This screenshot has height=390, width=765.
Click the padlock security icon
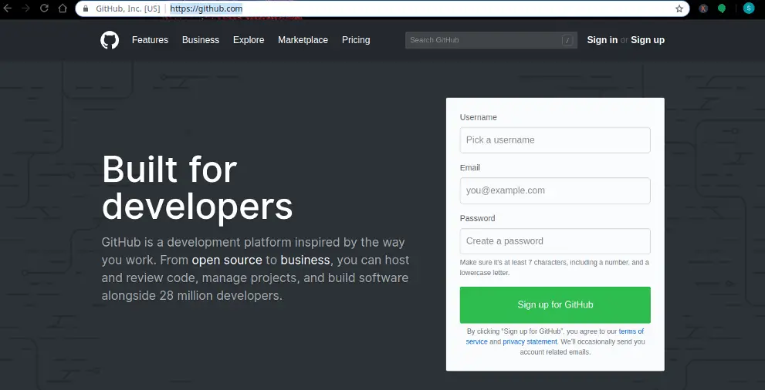pos(86,8)
